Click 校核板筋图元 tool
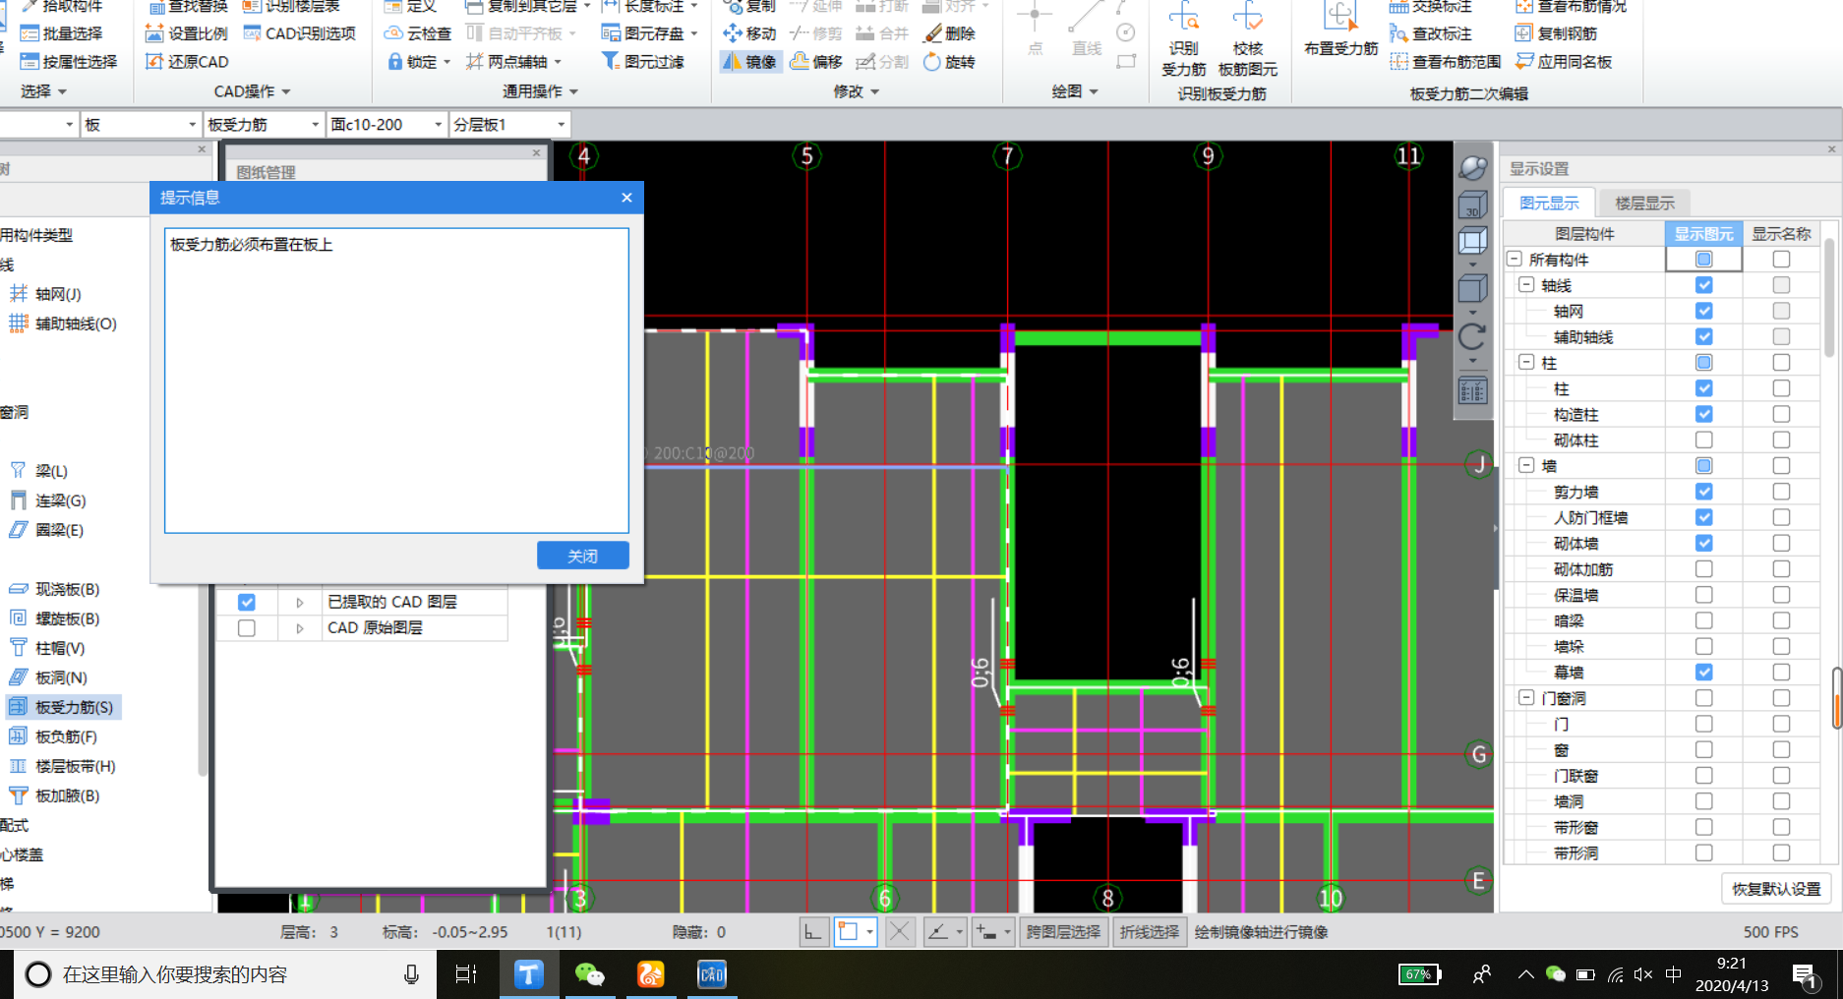The width and height of the screenshot is (1843, 999). [x=1247, y=39]
